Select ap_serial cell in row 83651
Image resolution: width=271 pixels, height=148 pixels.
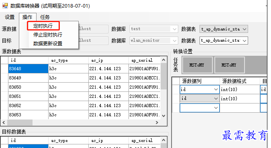pyautogui.click(x=145, y=96)
